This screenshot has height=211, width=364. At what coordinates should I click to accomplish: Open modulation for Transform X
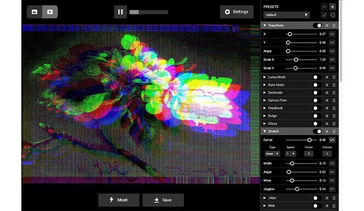pos(332,34)
